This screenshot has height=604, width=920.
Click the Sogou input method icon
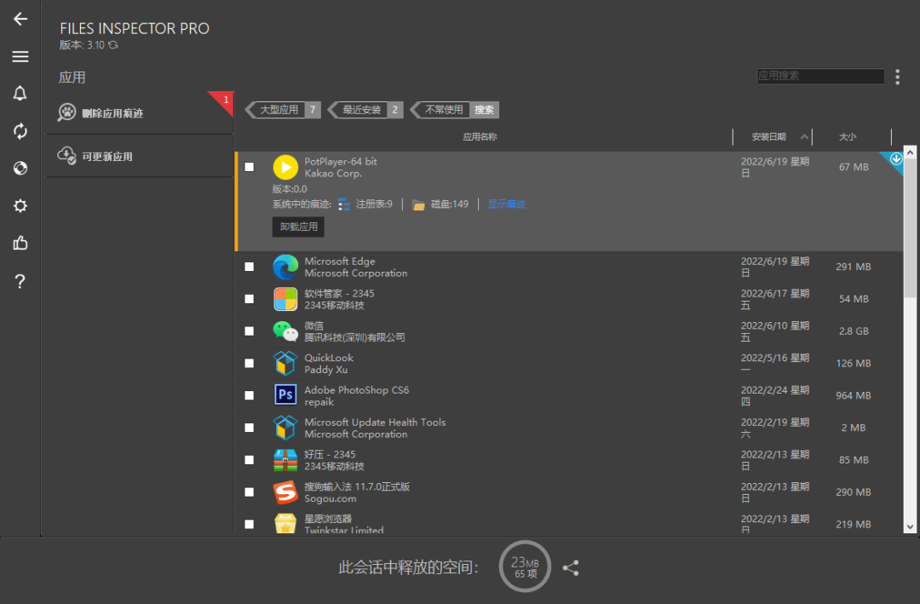point(285,492)
